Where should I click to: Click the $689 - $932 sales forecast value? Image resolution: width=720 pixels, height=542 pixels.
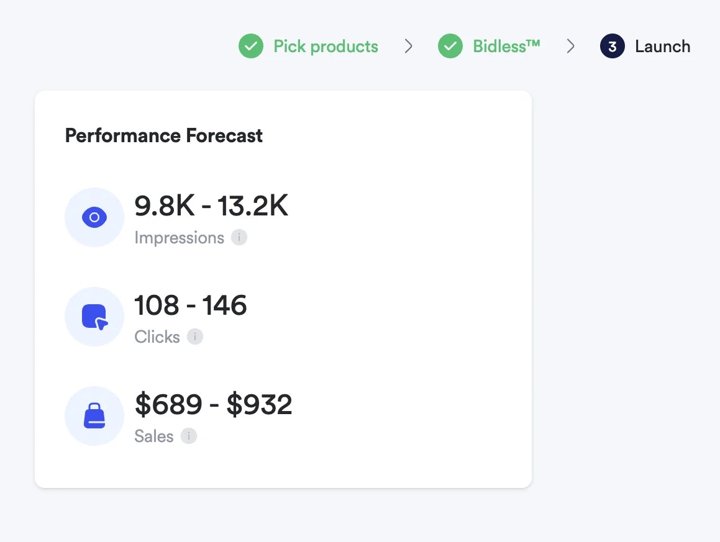point(214,404)
